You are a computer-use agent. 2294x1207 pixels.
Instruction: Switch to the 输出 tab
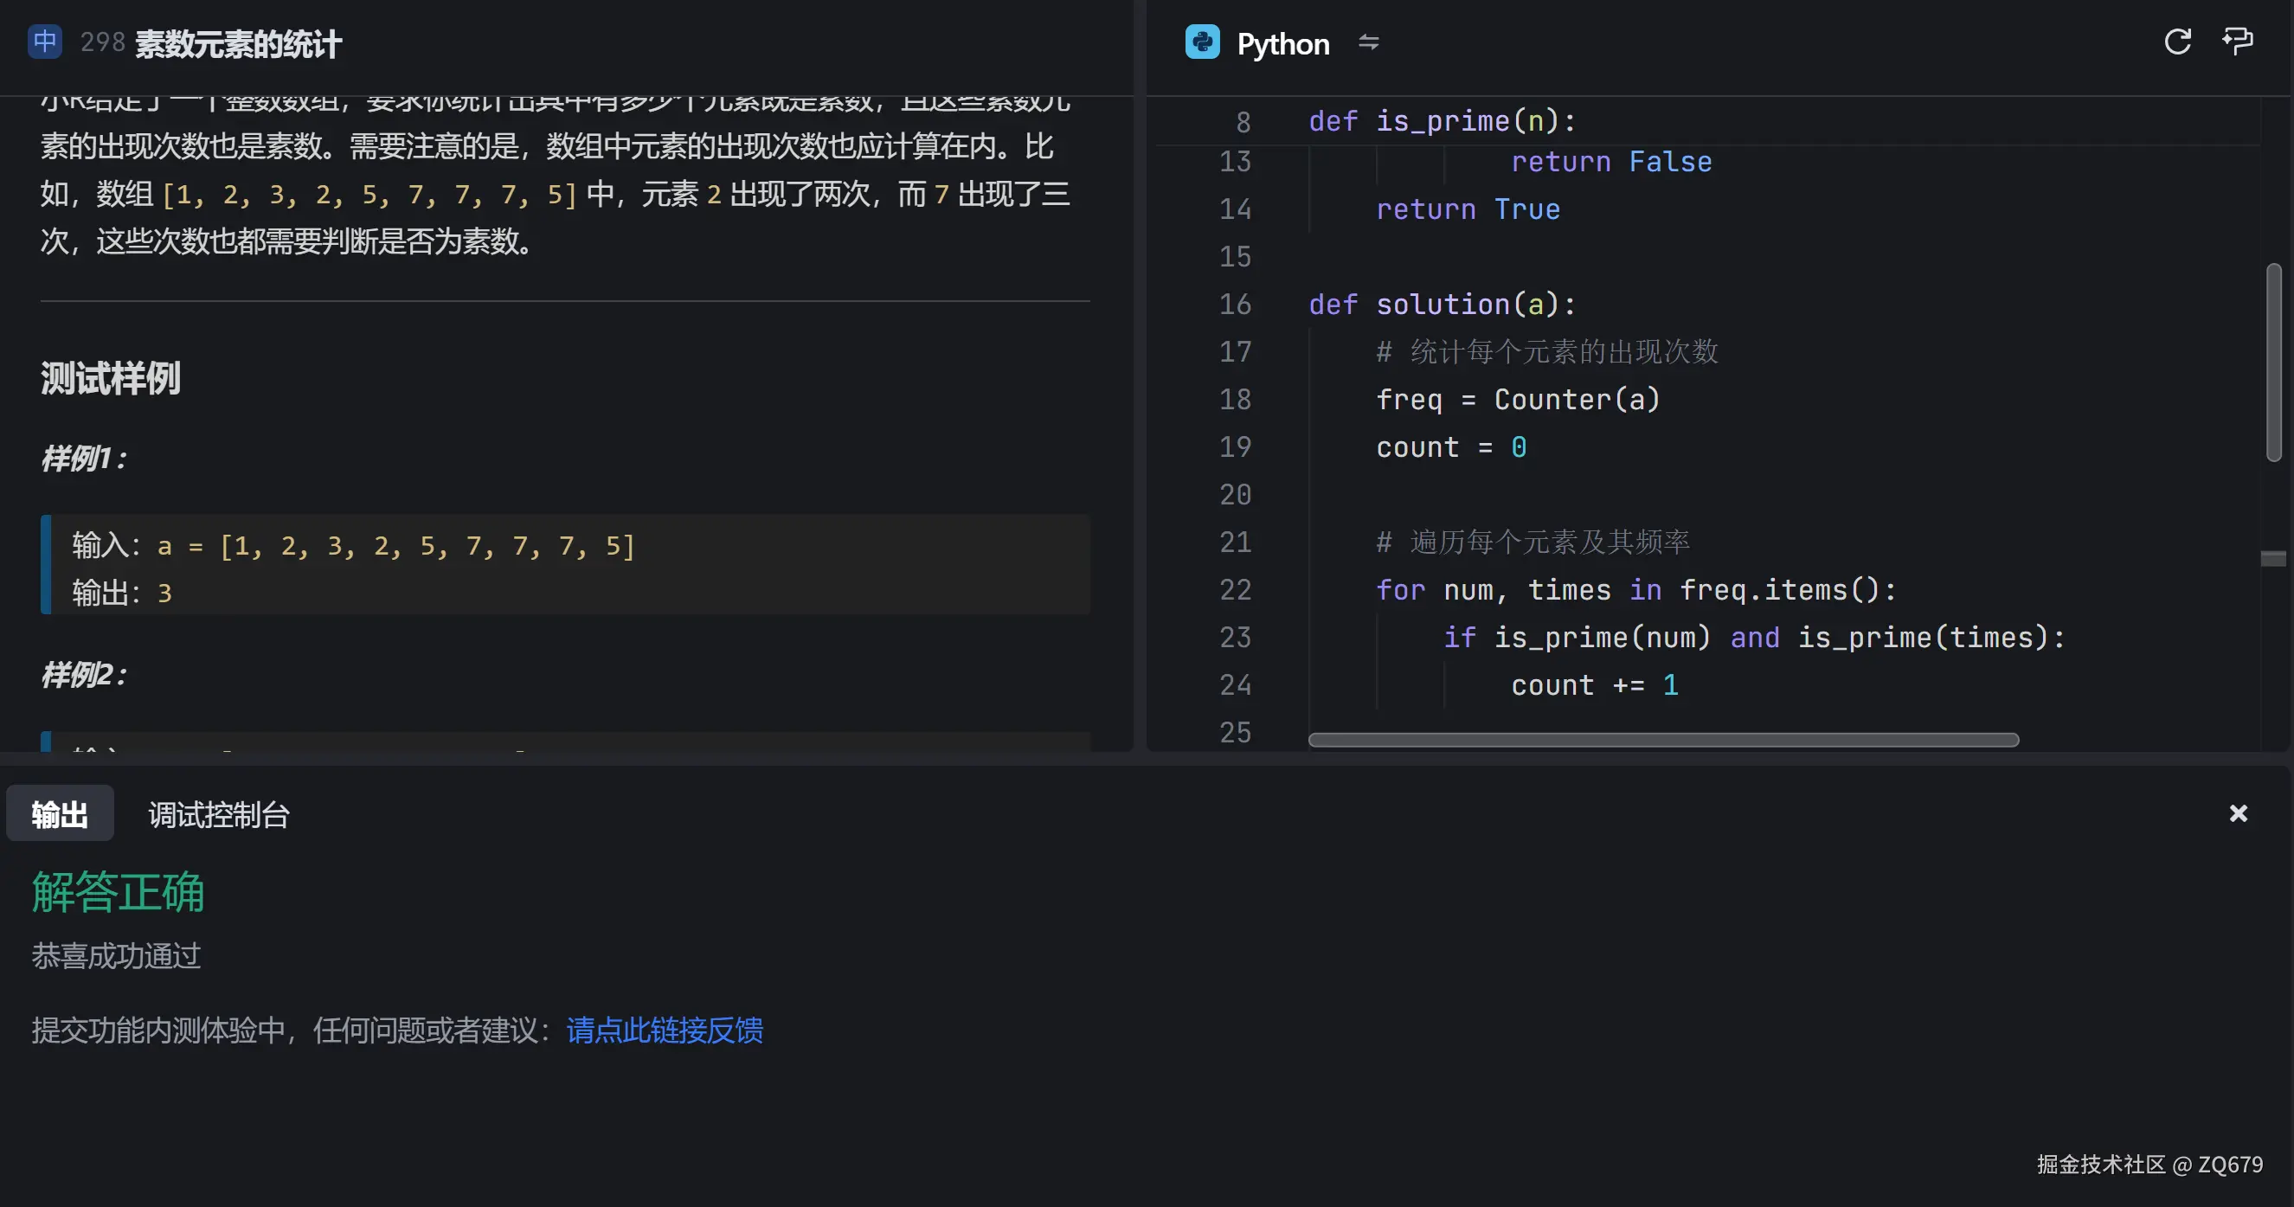pyautogui.click(x=60, y=814)
